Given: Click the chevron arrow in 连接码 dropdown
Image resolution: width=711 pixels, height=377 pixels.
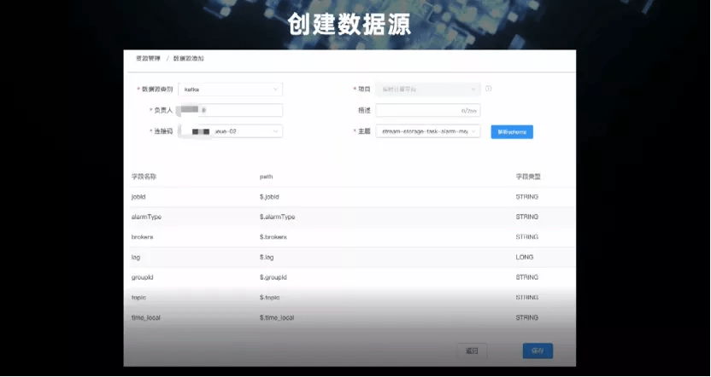Looking at the screenshot, I should 275,131.
